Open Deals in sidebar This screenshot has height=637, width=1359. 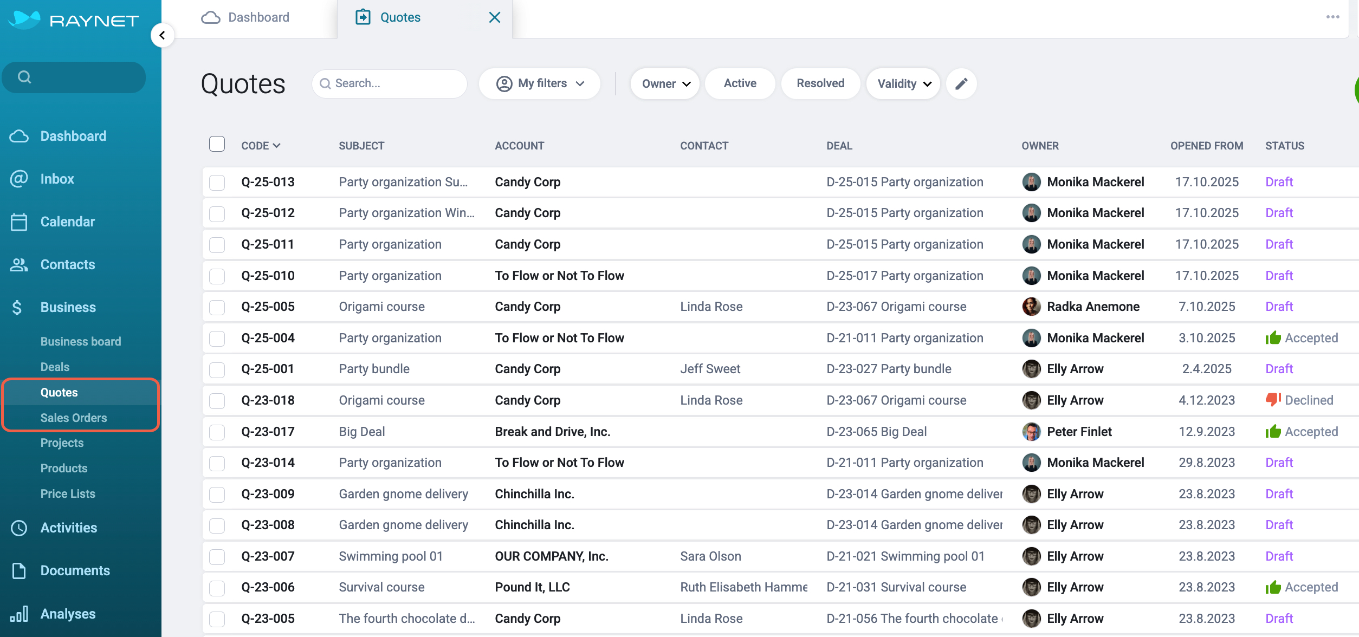(x=55, y=367)
